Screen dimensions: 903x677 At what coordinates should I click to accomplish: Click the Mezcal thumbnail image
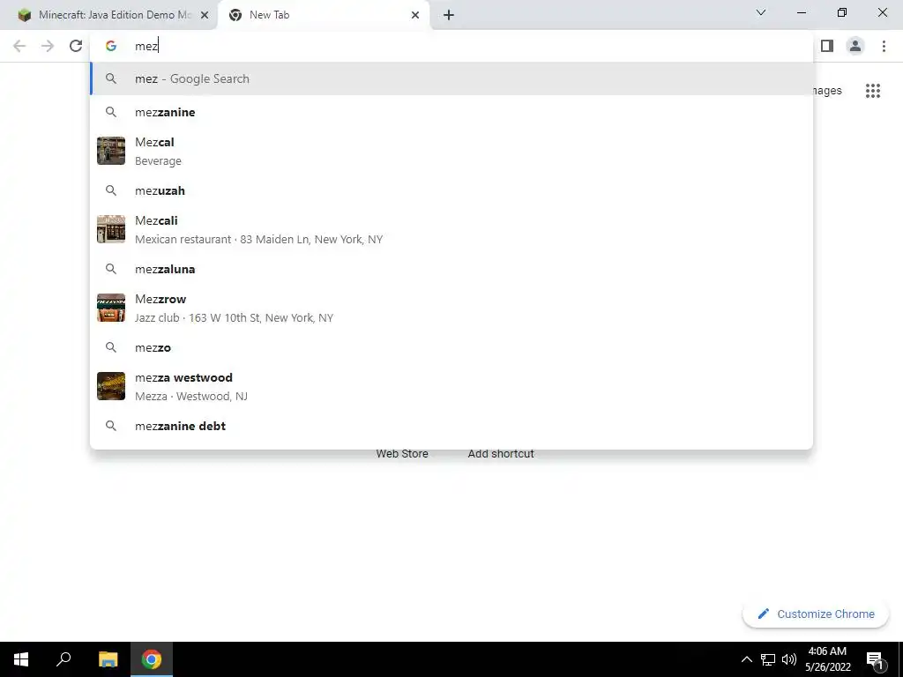[111, 151]
